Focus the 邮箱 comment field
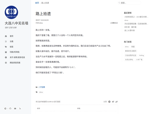Viewport: 152px width, 114px height. pyautogui.click(x=97, y=109)
